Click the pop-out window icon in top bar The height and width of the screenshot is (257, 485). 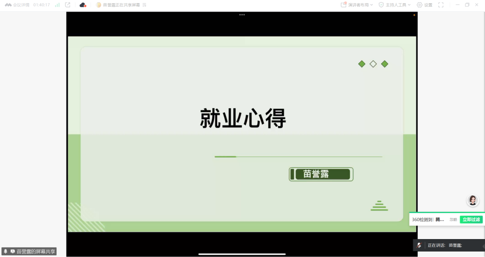pos(68,5)
